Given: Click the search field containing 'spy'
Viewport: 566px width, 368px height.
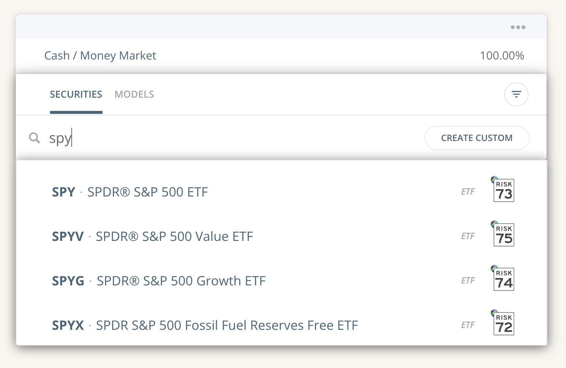Looking at the screenshot, I should pos(221,138).
